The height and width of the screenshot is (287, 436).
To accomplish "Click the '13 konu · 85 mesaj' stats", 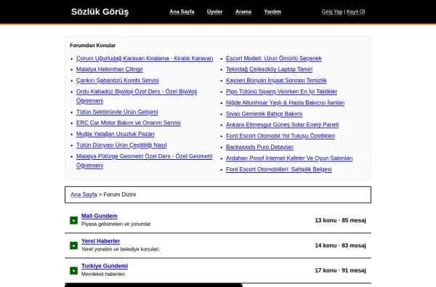I will [x=340, y=220].
